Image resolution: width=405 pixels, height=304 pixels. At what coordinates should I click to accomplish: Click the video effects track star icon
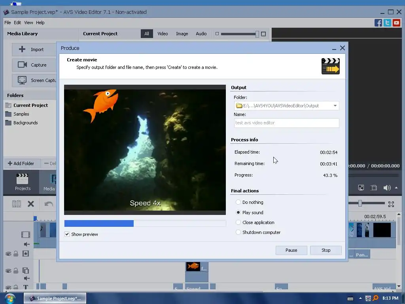pos(26,254)
